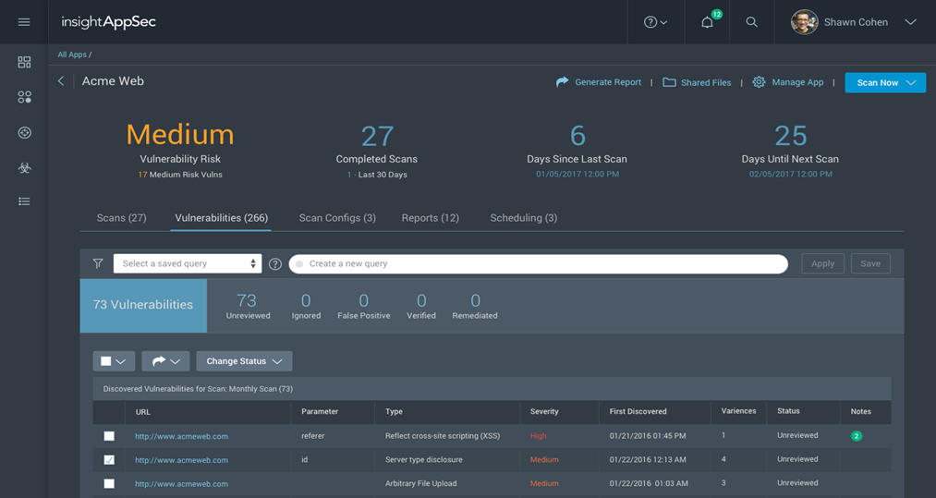Click the Save query button
The image size is (936, 498).
click(870, 263)
